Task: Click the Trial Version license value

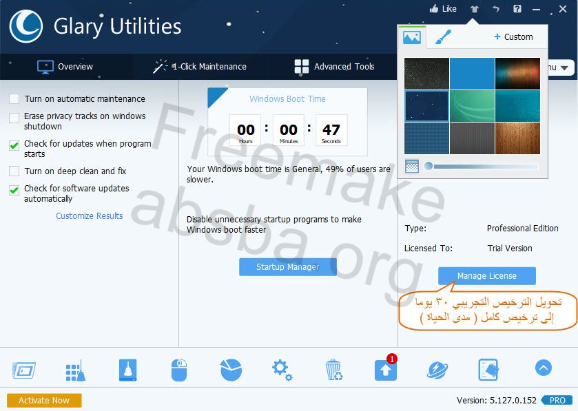Action: click(509, 249)
